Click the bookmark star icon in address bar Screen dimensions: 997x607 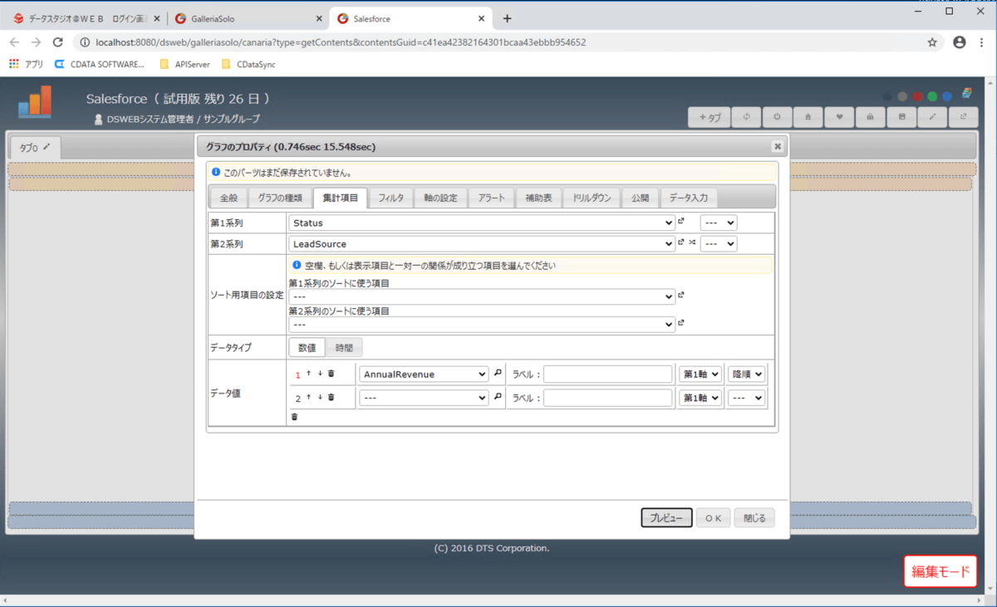[932, 42]
